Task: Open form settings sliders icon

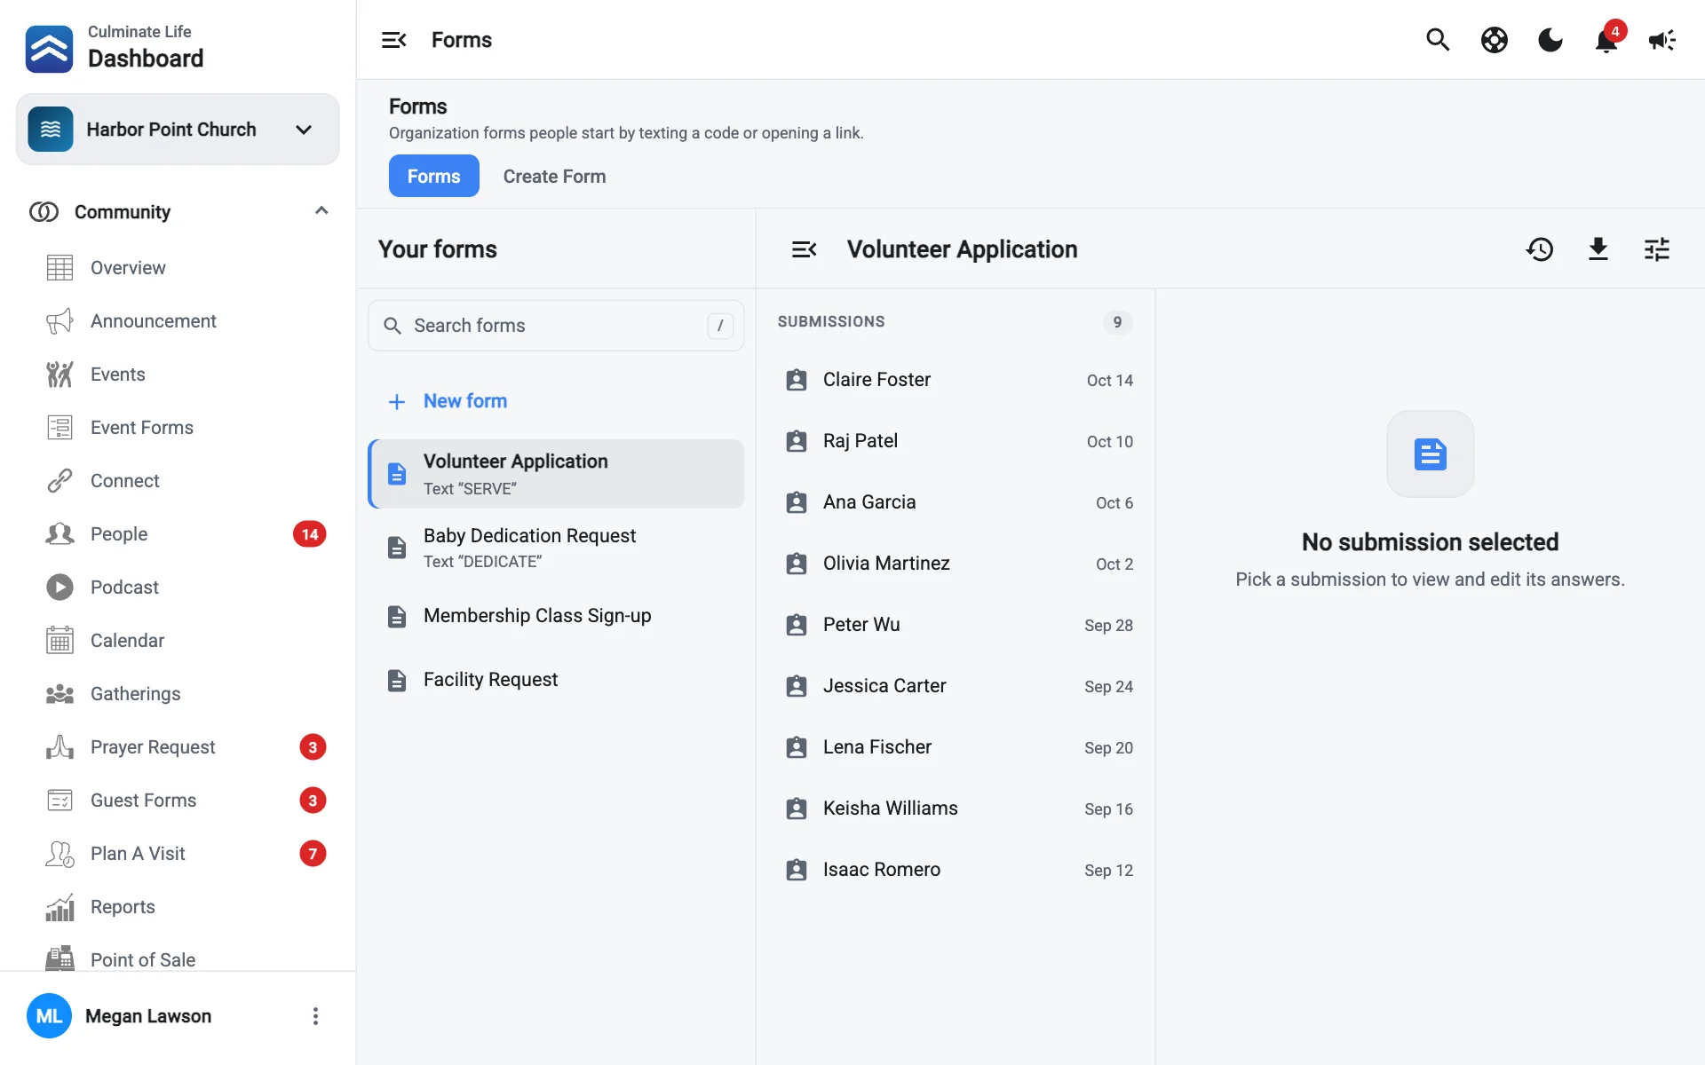Action: 1657,249
